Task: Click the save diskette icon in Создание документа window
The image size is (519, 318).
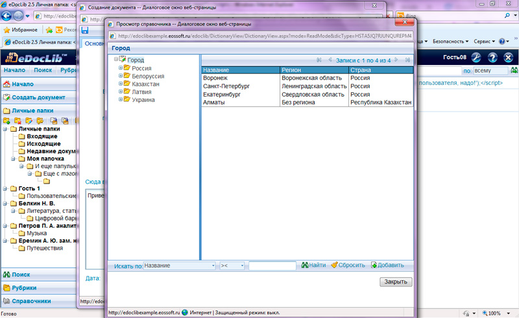Action: 85,31
